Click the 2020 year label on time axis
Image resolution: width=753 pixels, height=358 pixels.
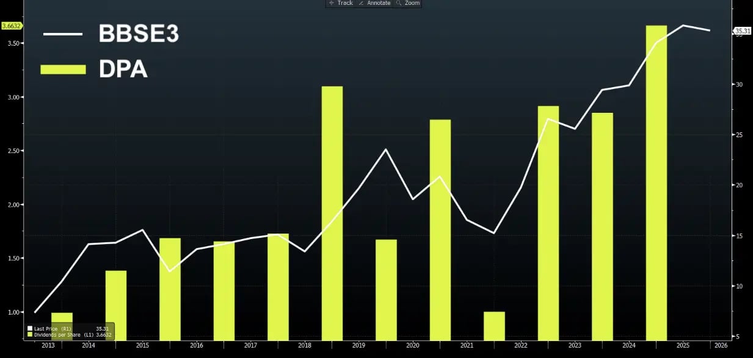413,346
